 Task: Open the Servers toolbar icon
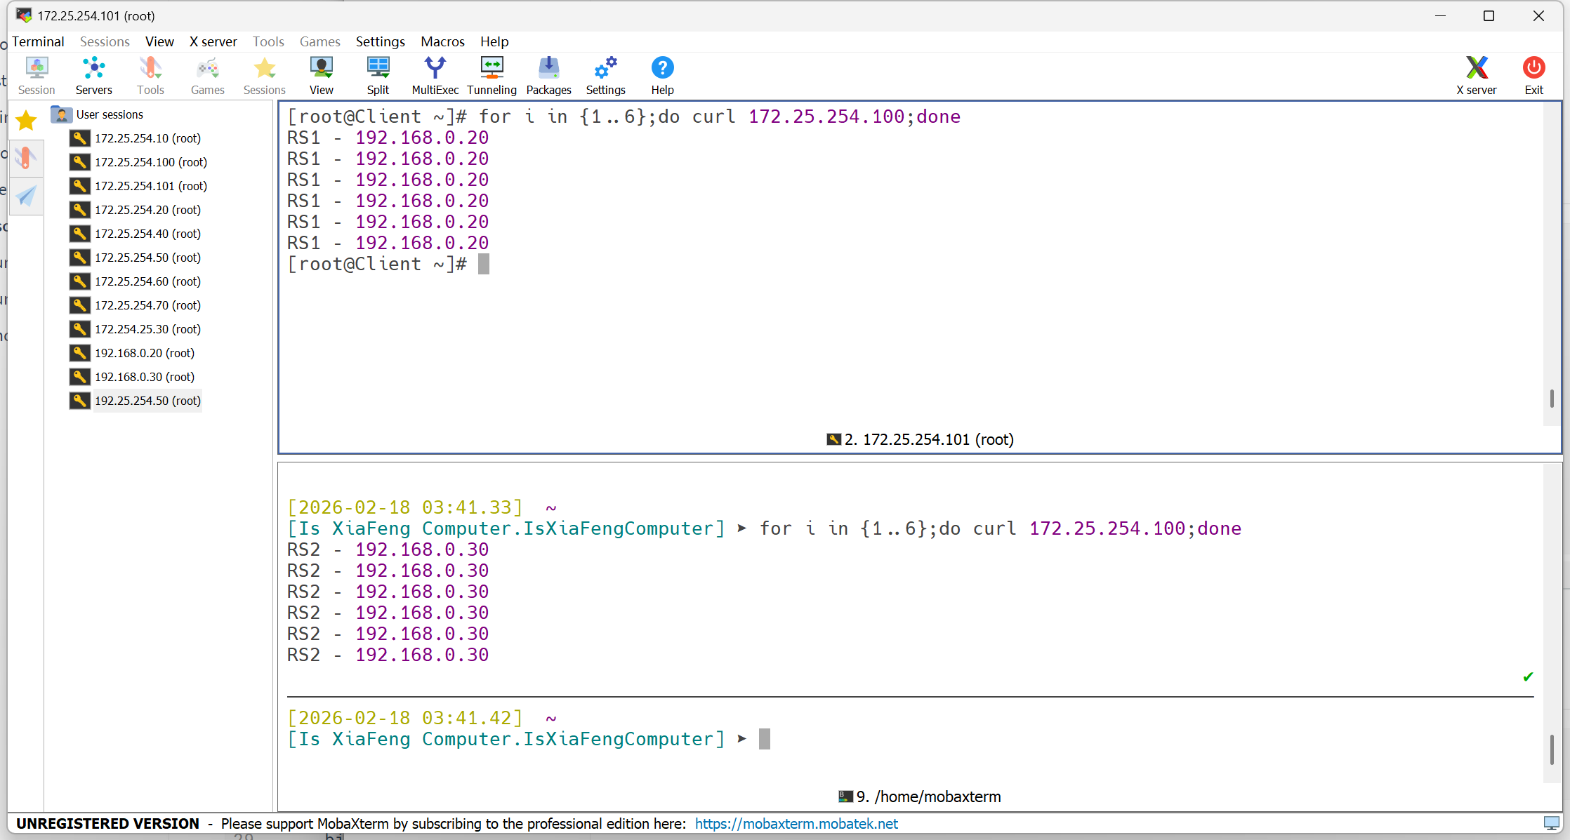point(93,75)
